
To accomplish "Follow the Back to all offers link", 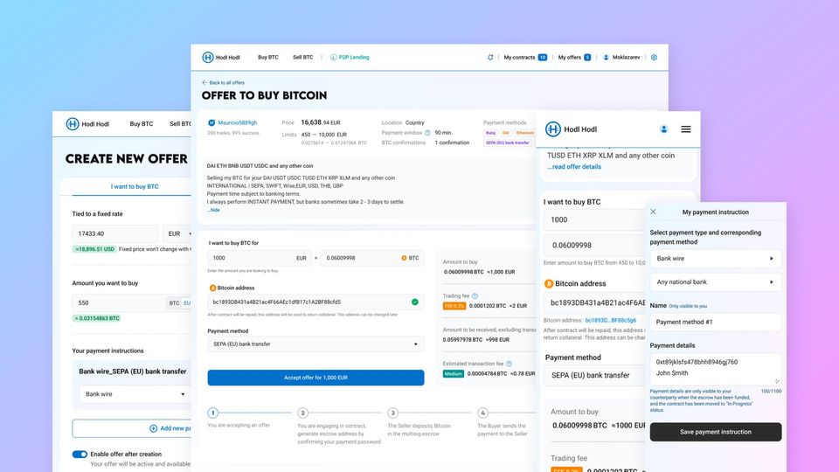I will coord(224,82).
